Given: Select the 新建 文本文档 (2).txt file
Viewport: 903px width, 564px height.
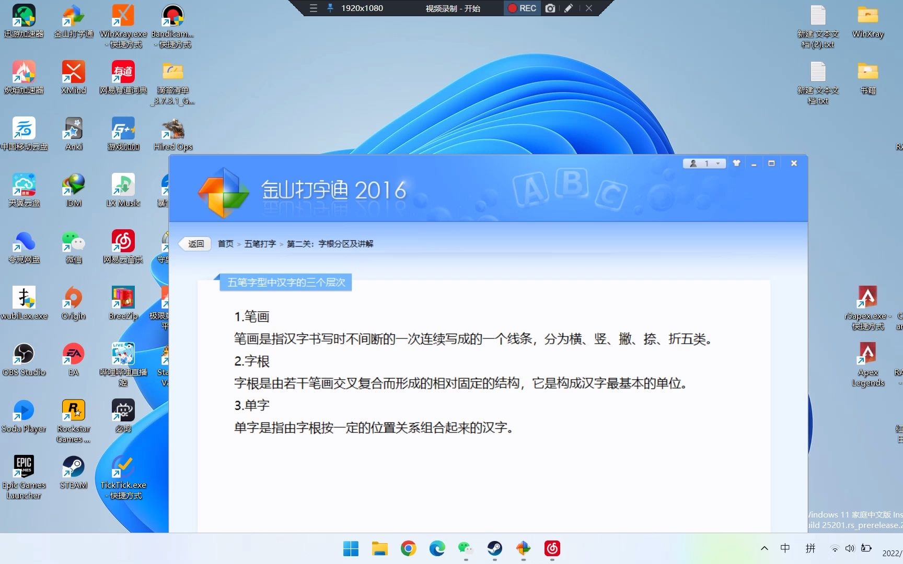Looking at the screenshot, I should pyautogui.click(x=818, y=26).
